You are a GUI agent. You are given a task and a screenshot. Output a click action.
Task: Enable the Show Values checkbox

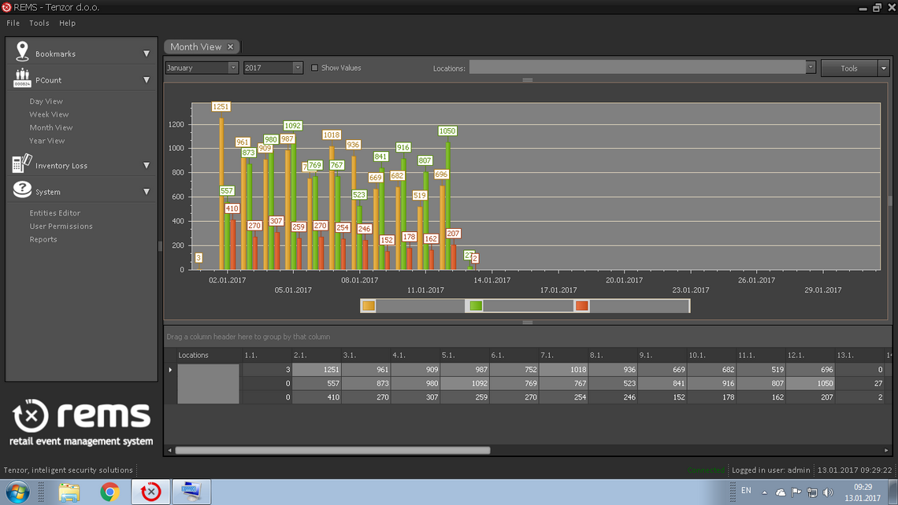[x=314, y=68]
